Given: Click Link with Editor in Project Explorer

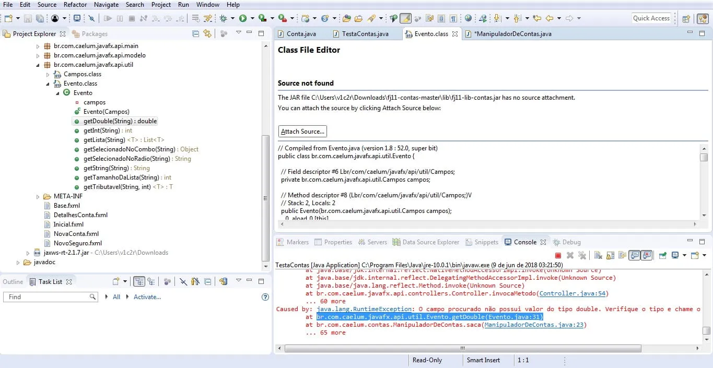Looking at the screenshot, I should click(x=207, y=33).
